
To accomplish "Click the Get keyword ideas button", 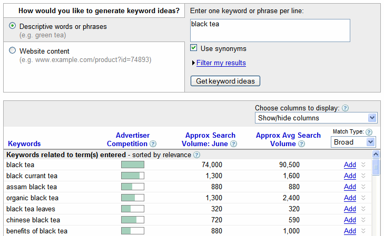I will coord(225,81).
